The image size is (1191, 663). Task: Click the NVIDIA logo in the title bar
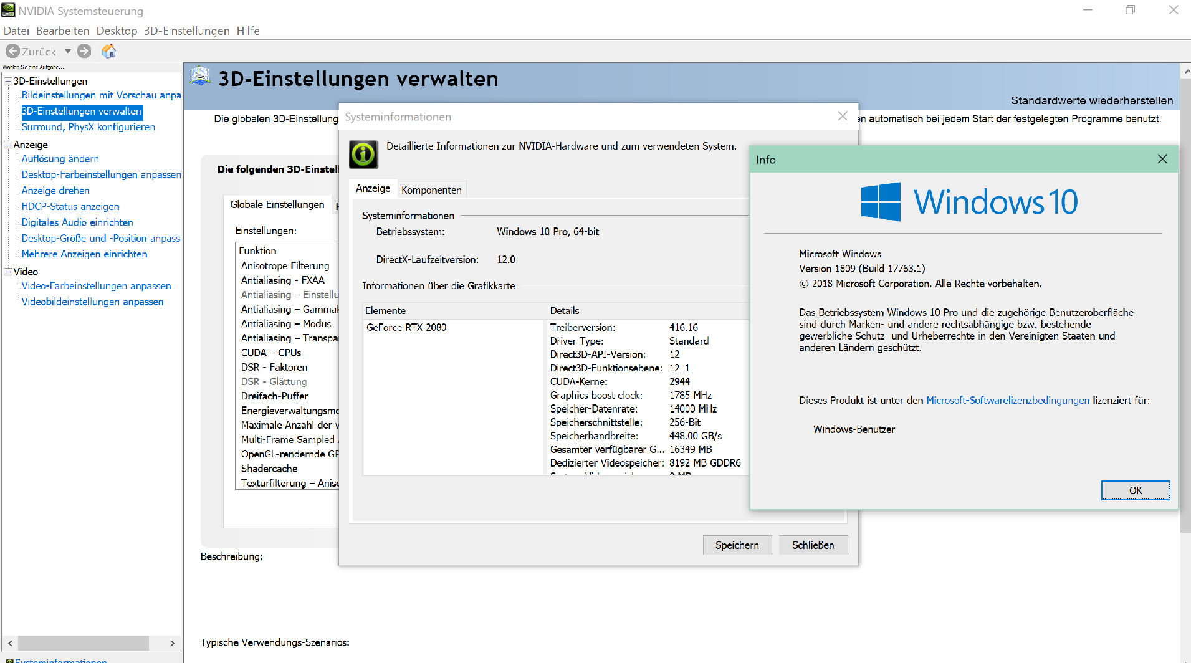tap(8, 10)
